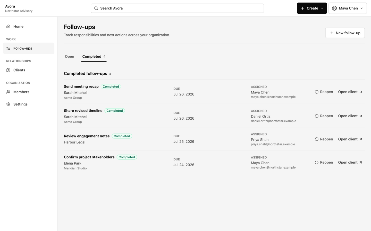Go to Home in the sidebar
Screen dimensions: 371x231
tap(29, 26)
